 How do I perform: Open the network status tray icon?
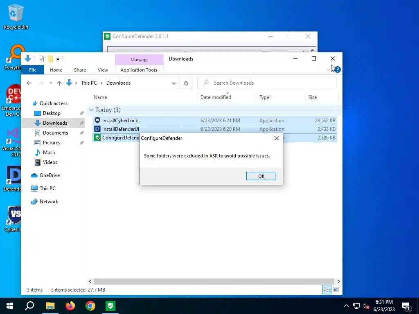[x=356, y=306]
